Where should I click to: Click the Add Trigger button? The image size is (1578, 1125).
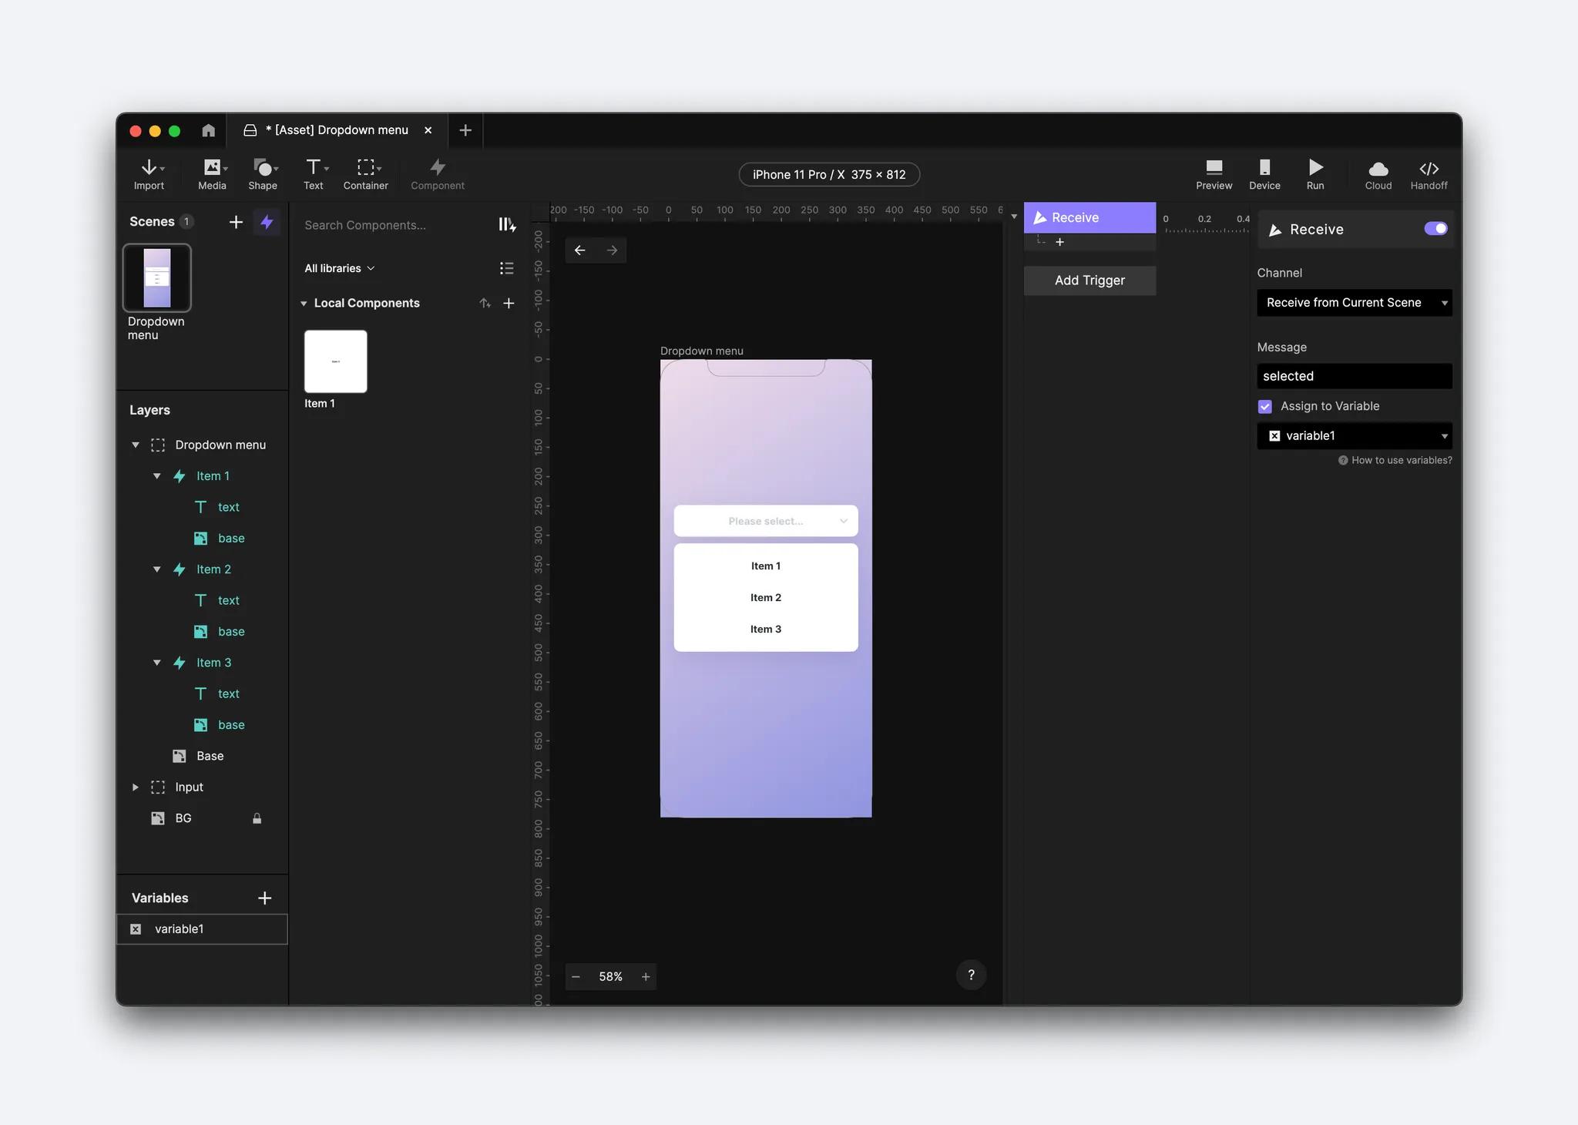point(1089,280)
